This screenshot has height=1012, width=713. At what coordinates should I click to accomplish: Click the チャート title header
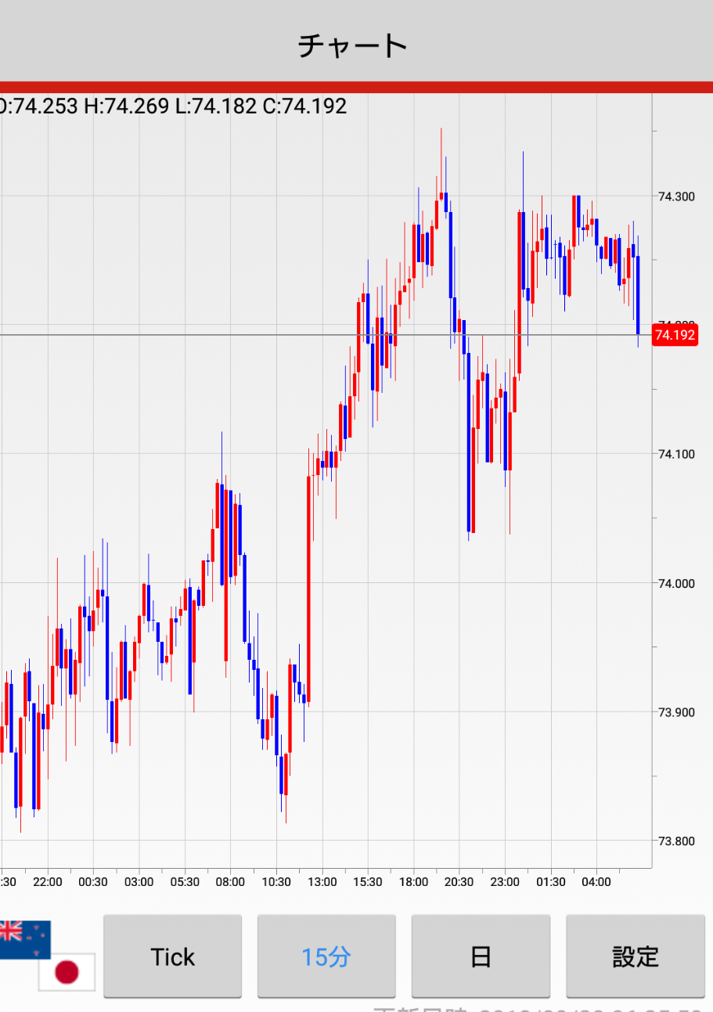pos(354,45)
